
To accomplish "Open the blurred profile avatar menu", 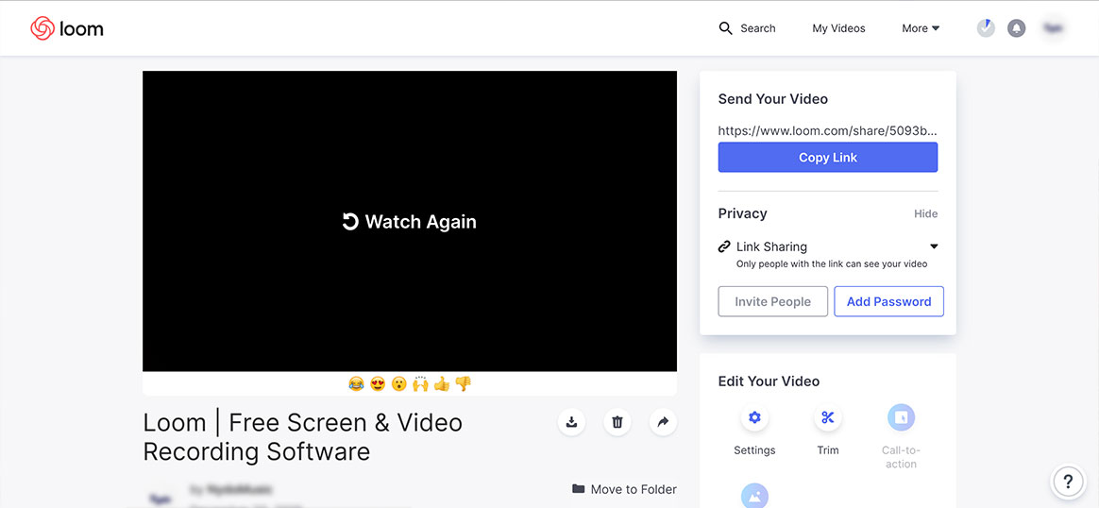I will 1052,28.
